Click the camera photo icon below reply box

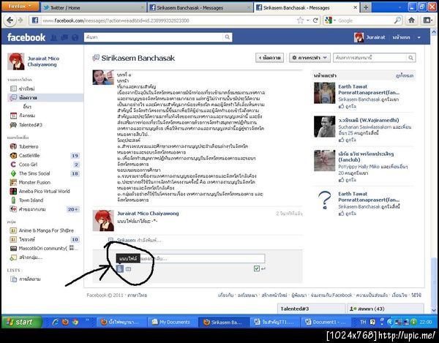tap(128, 269)
